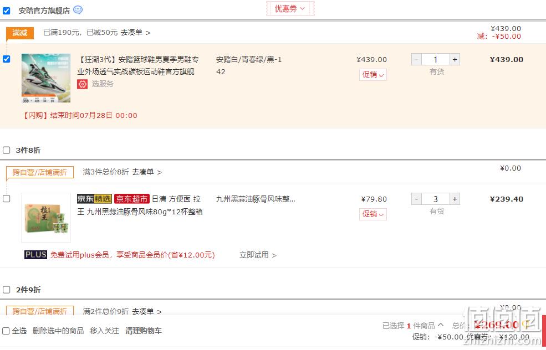Deselect the 安踏篮球鞋 item checkbox
The image size is (546, 350).
click(x=6, y=59)
